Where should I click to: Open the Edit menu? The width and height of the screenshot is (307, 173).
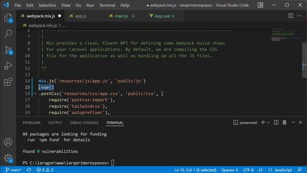point(30,5)
